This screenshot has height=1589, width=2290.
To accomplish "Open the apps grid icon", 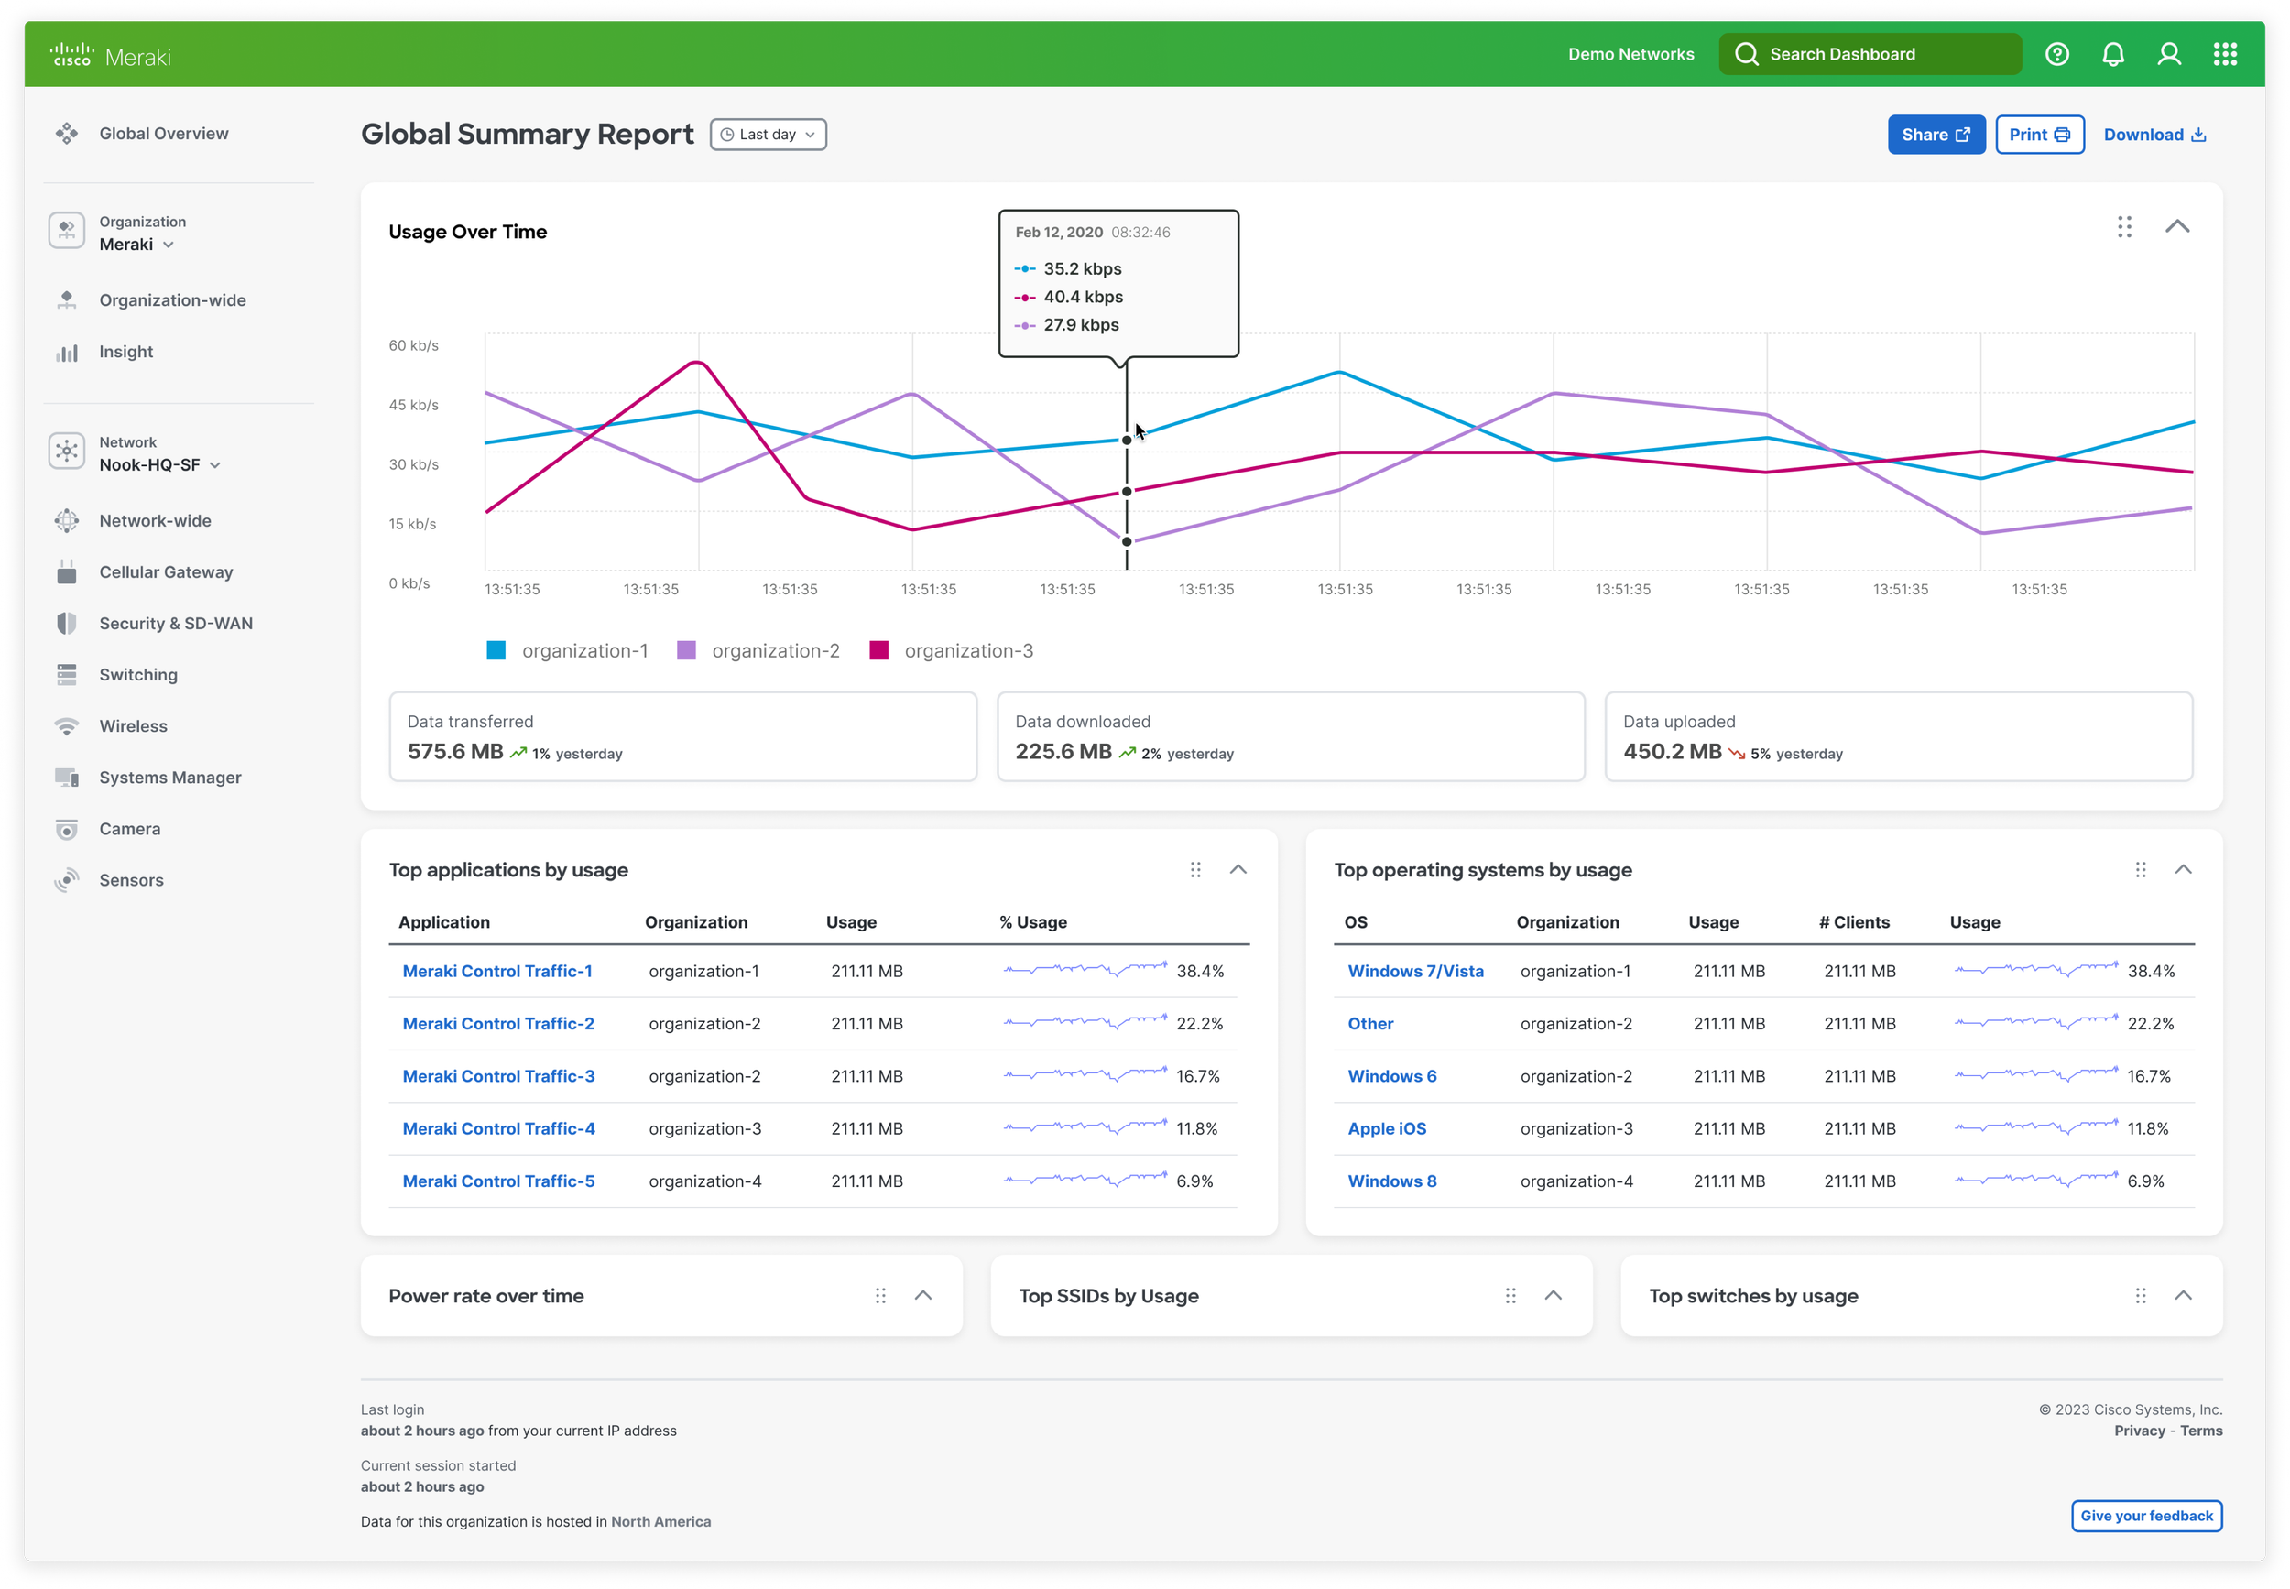I will (2225, 55).
